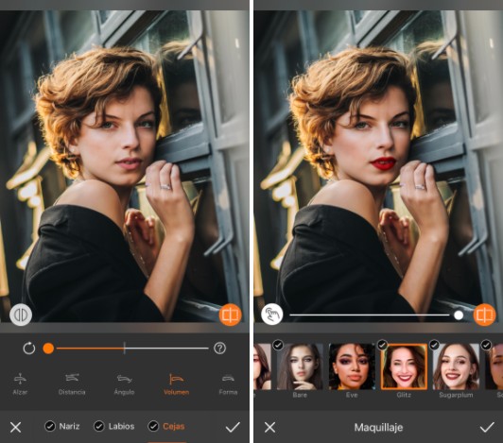503x443 pixels.
Task: Open the help question mark icon
Action: point(219,349)
